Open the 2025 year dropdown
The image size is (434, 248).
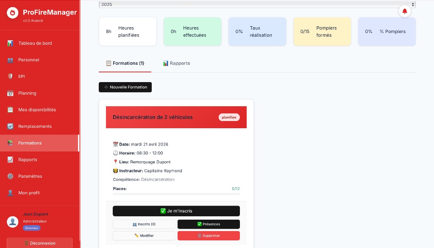click(254, 3)
